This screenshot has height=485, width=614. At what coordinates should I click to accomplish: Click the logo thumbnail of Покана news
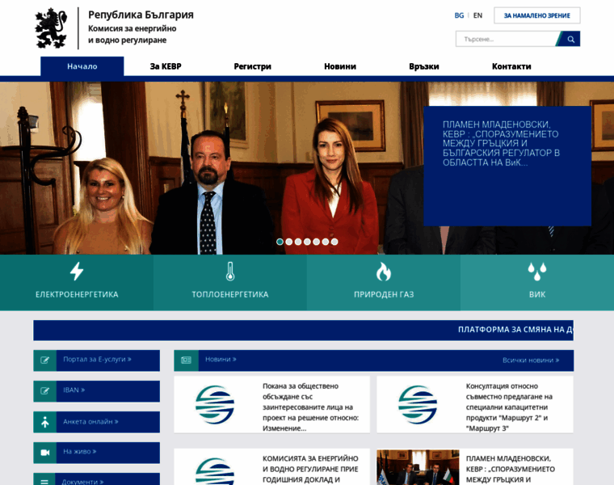click(215, 405)
